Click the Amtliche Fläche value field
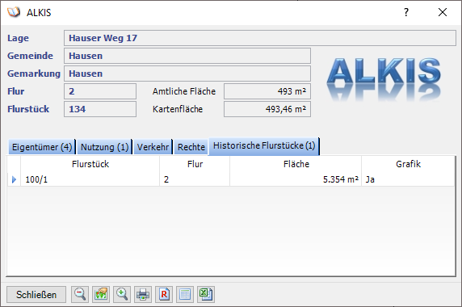 point(267,91)
